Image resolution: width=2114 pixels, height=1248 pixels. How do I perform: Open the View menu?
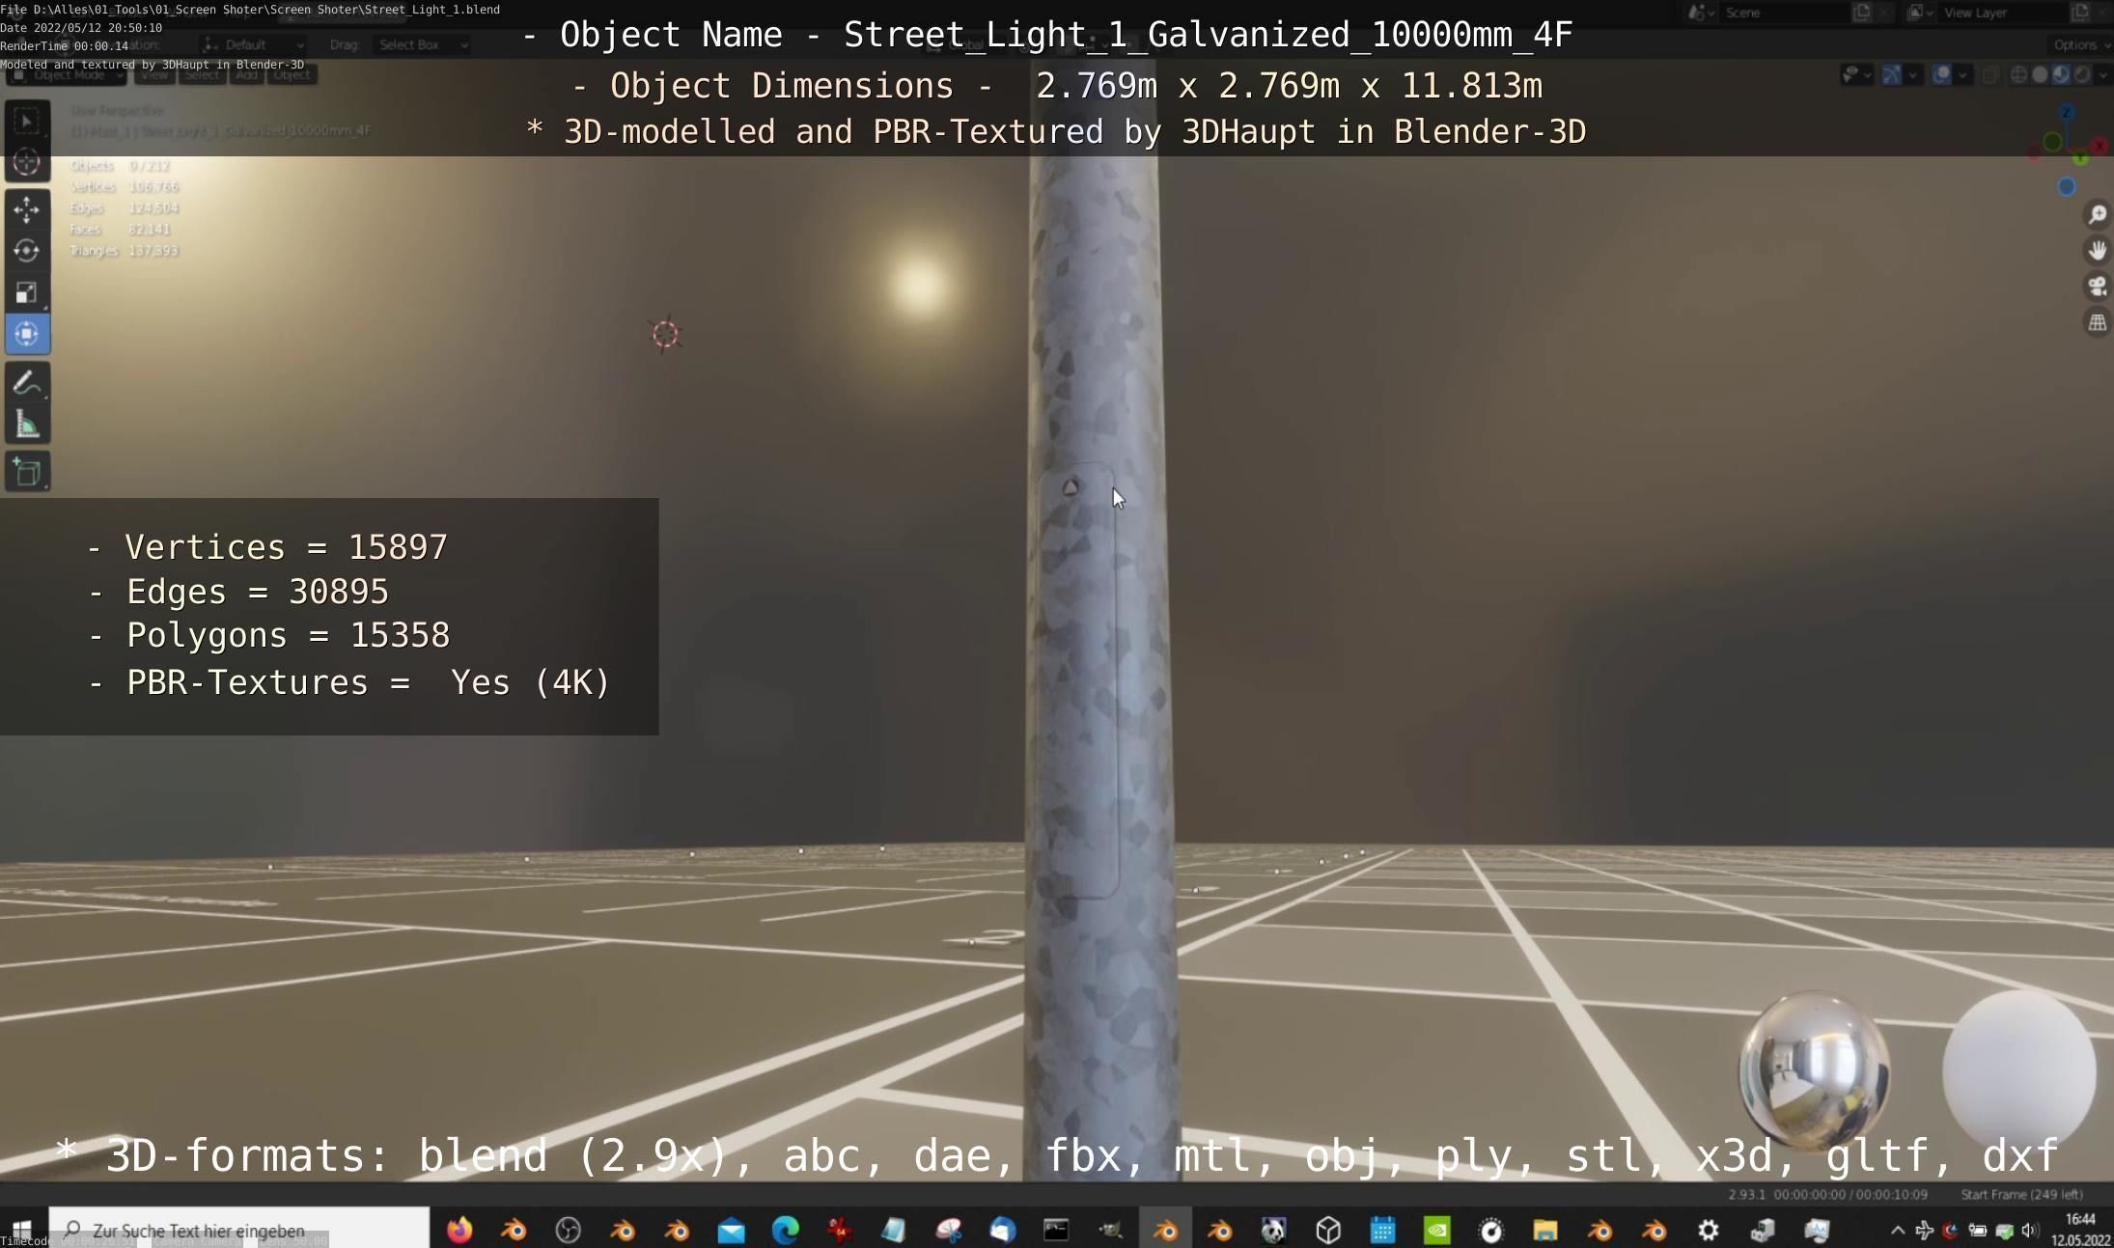click(154, 74)
